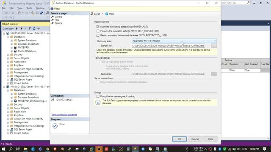271x152 pixels.
Task: Open the Connect dropdown in Object Explorer
Action: point(8,29)
